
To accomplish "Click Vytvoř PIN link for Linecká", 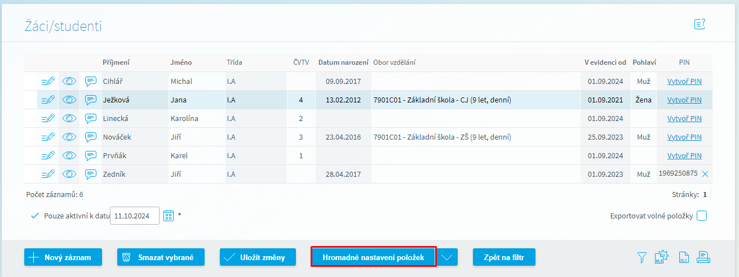I will pos(684,119).
